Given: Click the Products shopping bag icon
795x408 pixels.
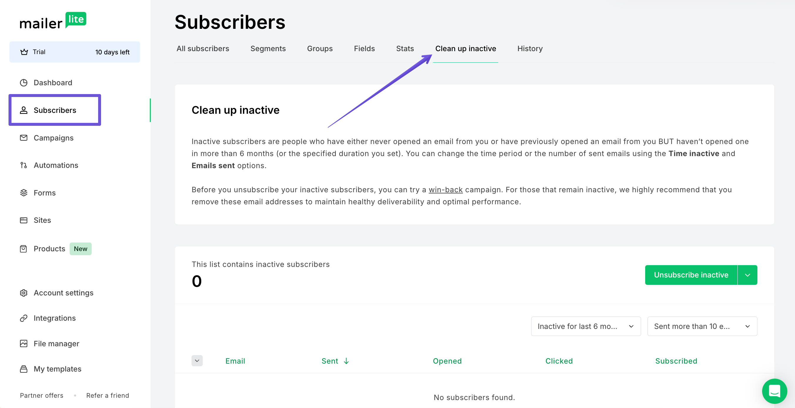Looking at the screenshot, I should pos(24,249).
